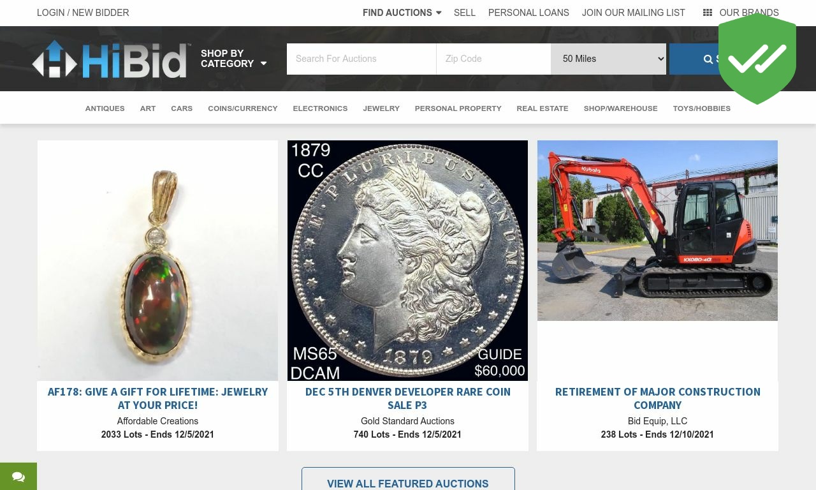
Task: Focus the Zip Code field
Action: [x=493, y=59]
